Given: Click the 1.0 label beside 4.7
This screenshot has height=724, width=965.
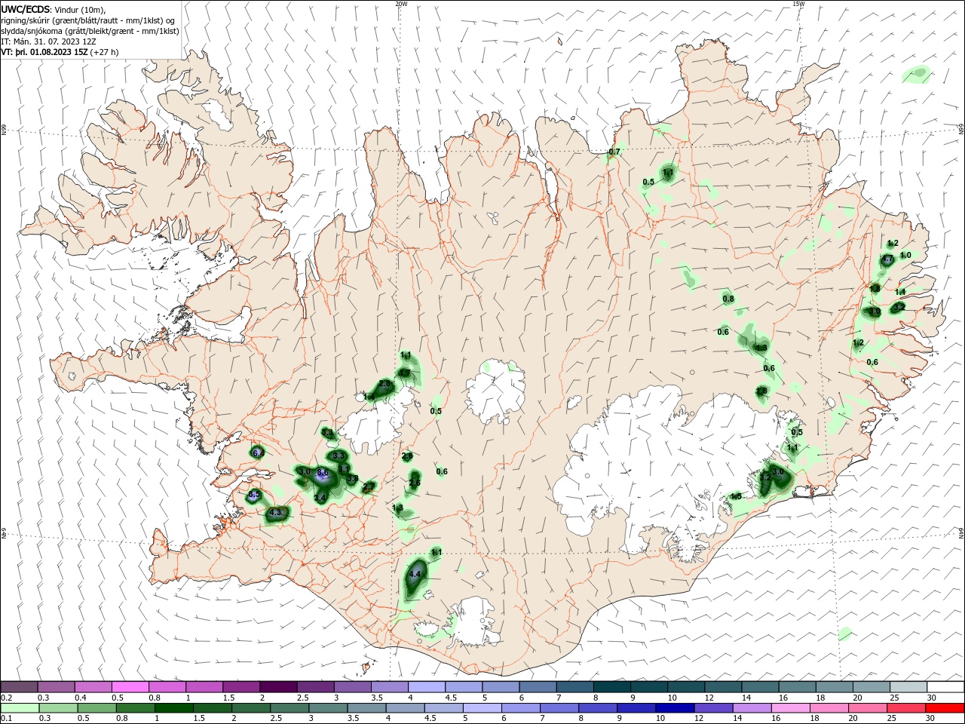Looking at the screenshot, I should (x=906, y=255).
